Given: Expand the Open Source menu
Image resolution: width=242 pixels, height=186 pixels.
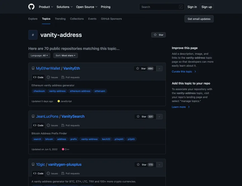Looking at the screenshot, I should 87,7.
